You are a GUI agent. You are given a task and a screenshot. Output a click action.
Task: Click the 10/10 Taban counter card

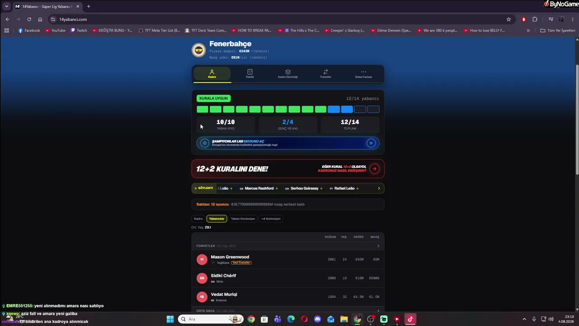pos(226,125)
